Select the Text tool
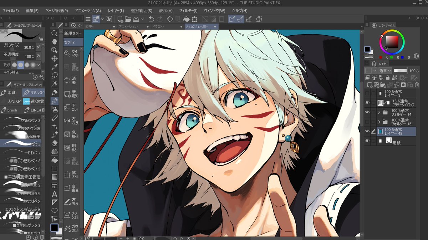This screenshot has height=240, width=428. coord(55,194)
